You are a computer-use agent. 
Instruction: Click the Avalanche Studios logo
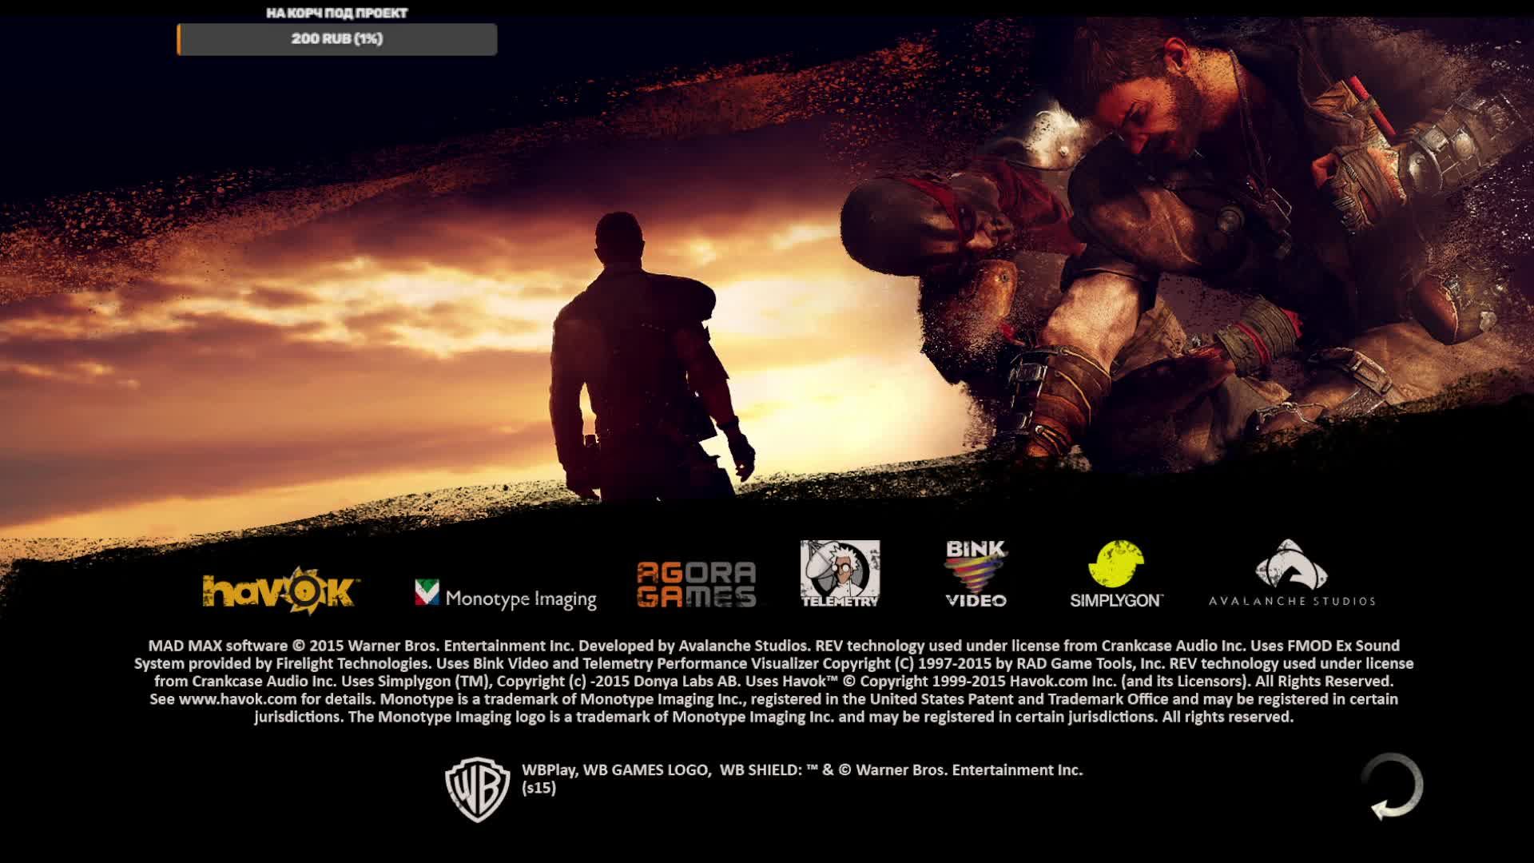click(1291, 566)
